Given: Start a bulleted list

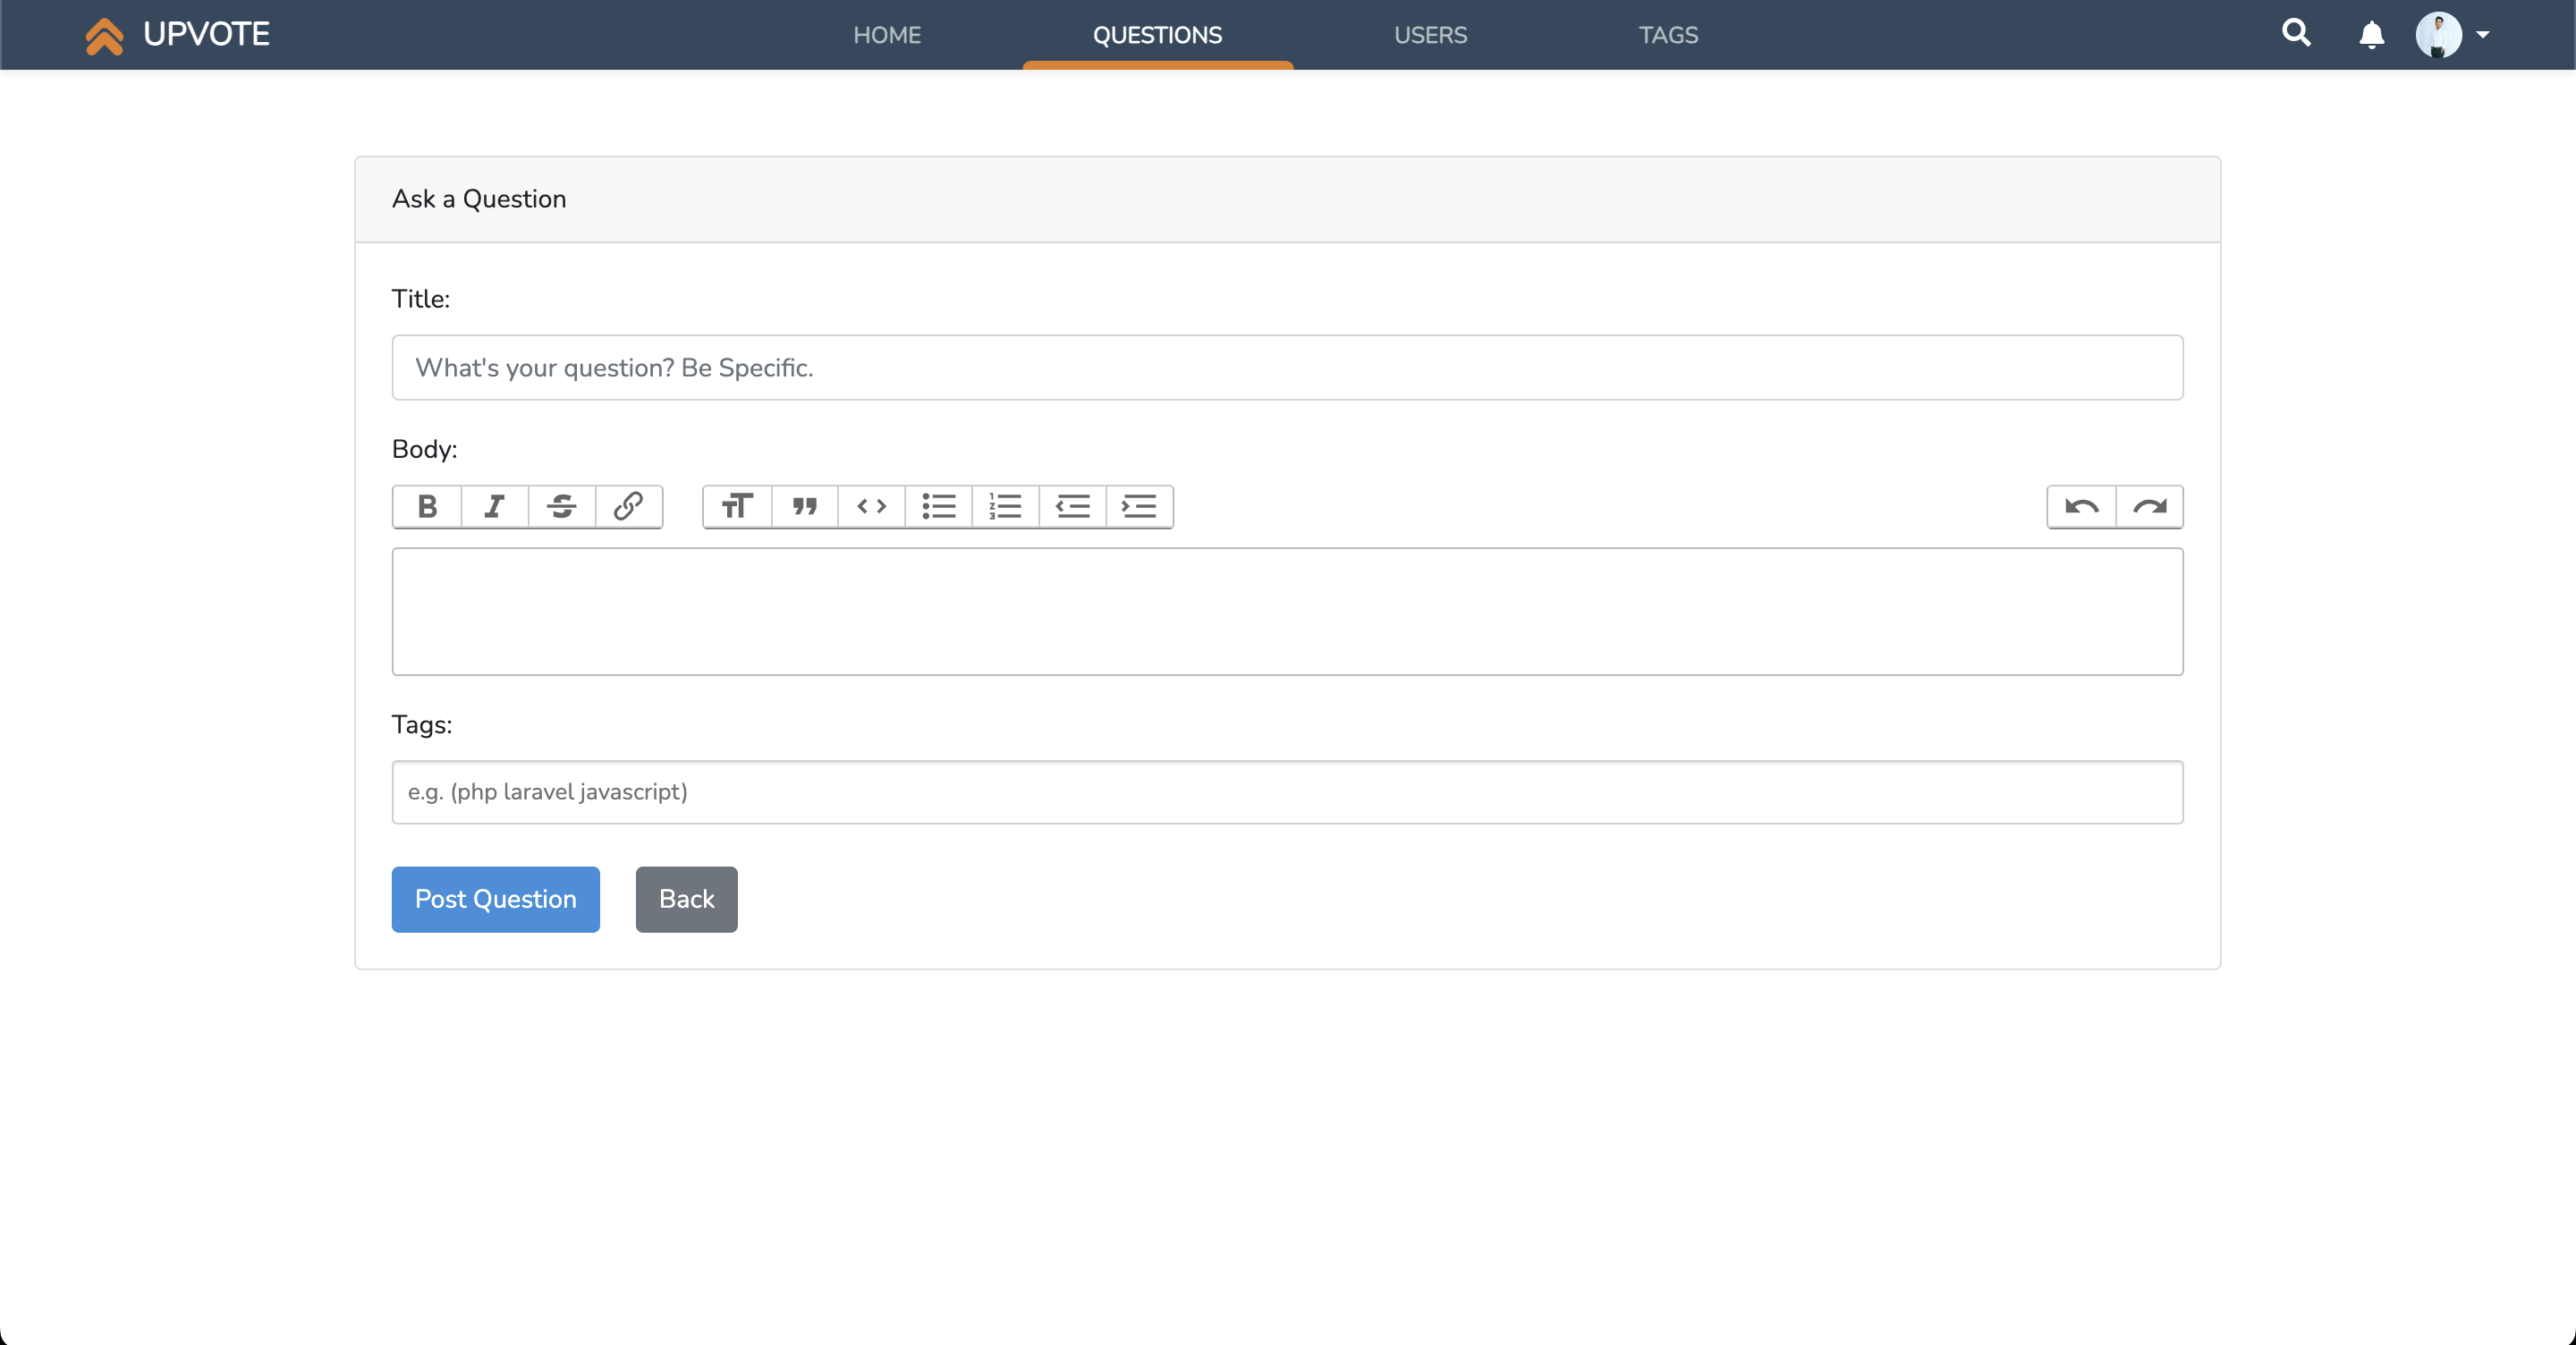Looking at the screenshot, I should pos(938,506).
